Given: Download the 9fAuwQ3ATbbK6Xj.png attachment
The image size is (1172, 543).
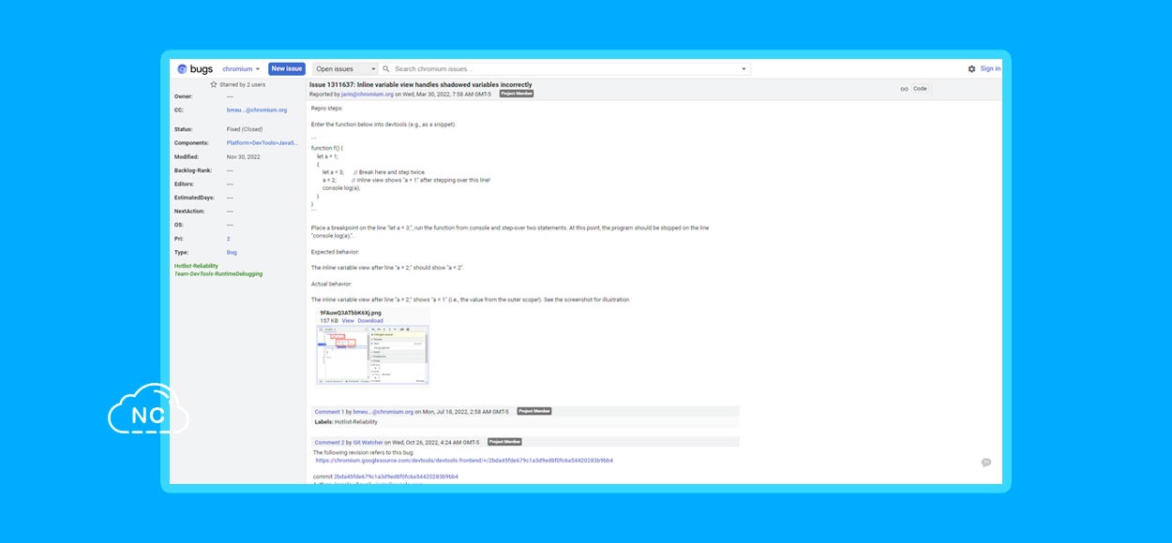Looking at the screenshot, I should click(x=370, y=320).
